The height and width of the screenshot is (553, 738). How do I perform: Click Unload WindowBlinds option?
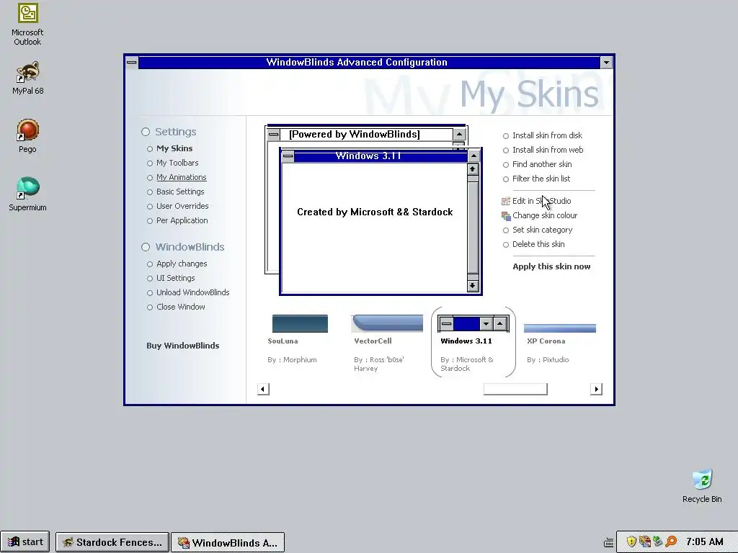[x=192, y=292]
